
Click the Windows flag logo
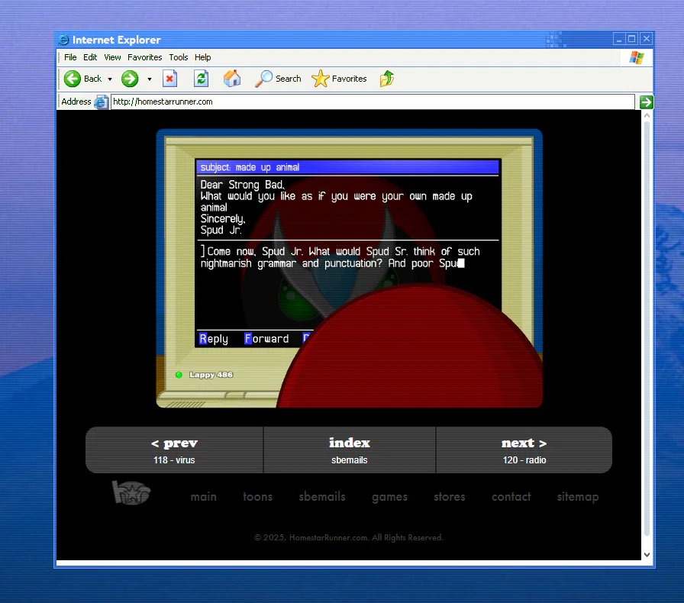(637, 57)
